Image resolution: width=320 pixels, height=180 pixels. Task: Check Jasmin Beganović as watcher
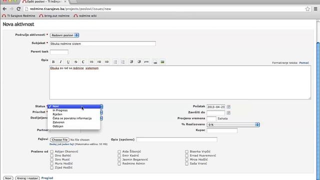(119, 159)
